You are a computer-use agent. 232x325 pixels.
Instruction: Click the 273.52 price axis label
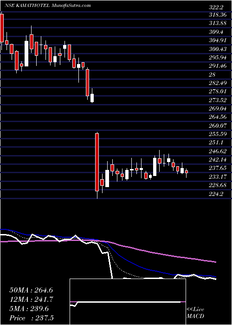pyautogui.click(x=218, y=100)
